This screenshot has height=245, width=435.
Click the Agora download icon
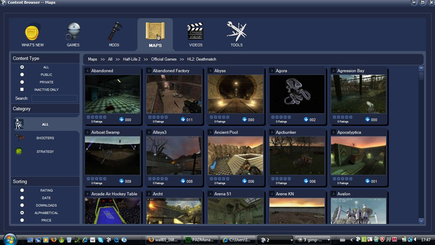(x=306, y=119)
